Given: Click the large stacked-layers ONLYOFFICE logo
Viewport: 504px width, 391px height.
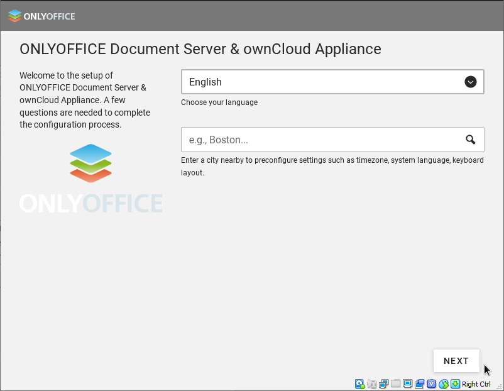Looking at the screenshot, I should tap(90, 163).
